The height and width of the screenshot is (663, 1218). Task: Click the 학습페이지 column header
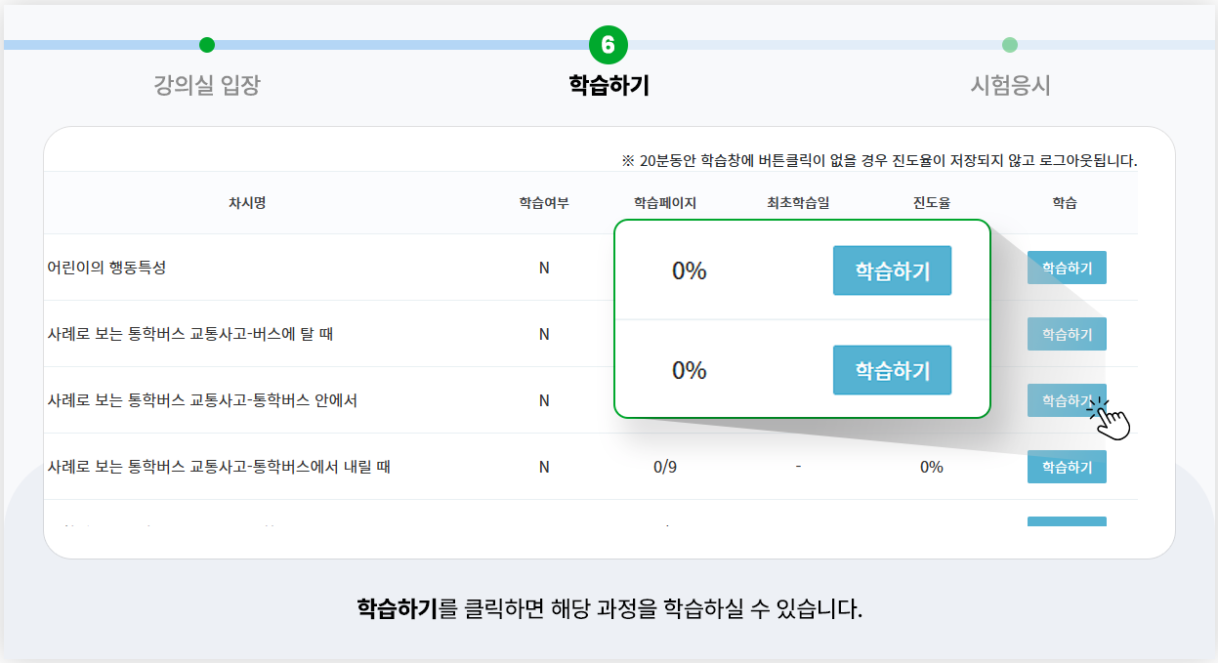664,203
